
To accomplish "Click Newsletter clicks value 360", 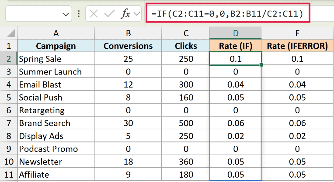I will pyautogui.click(x=186, y=162).
